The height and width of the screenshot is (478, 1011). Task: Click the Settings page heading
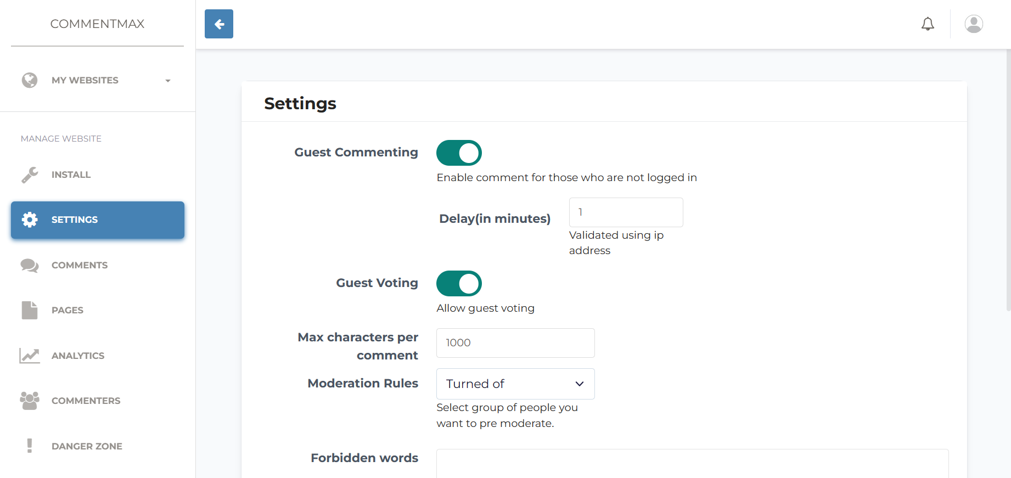300,103
